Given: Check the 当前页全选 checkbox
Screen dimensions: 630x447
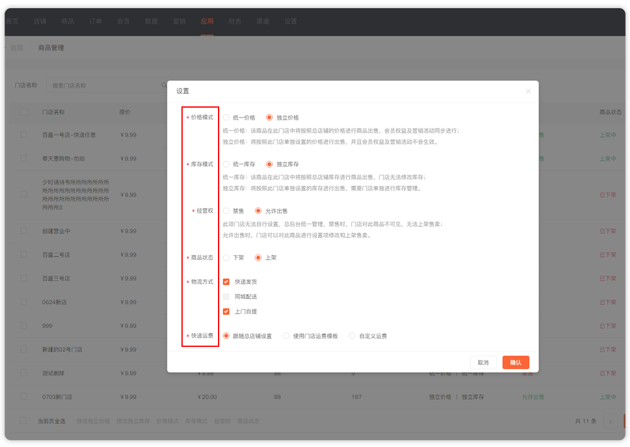Looking at the screenshot, I should point(23,421).
